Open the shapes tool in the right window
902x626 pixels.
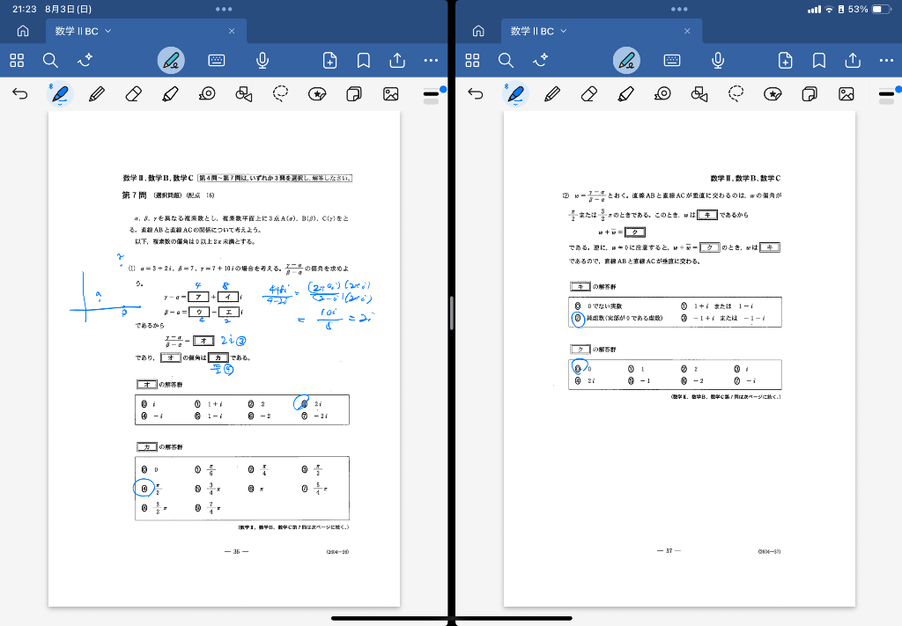(x=699, y=93)
